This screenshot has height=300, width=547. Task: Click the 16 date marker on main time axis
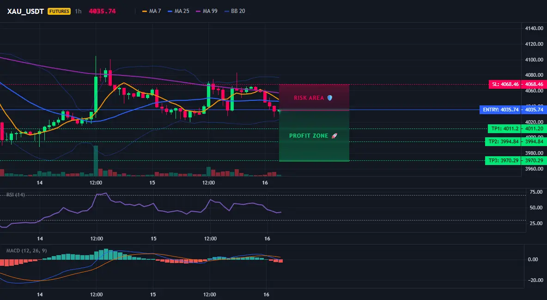pyautogui.click(x=265, y=183)
